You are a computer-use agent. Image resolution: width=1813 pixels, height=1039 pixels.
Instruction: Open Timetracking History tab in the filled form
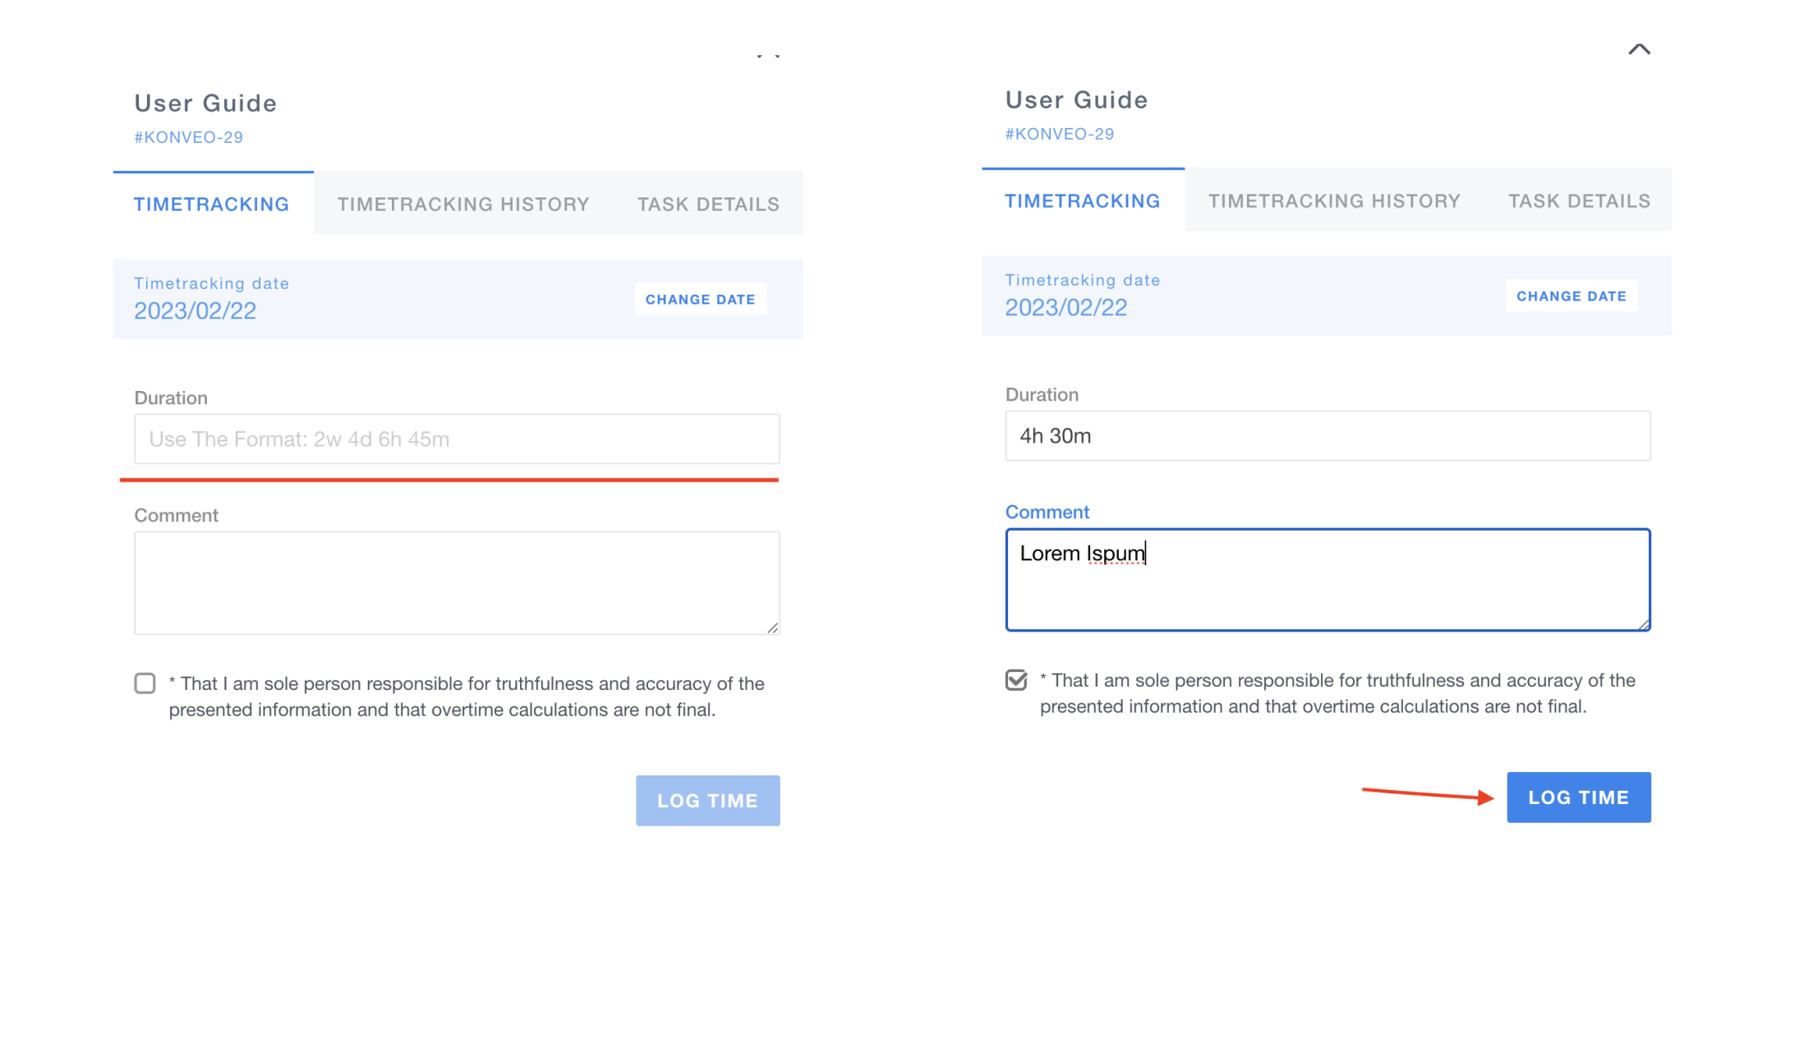(x=1334, y=201)
